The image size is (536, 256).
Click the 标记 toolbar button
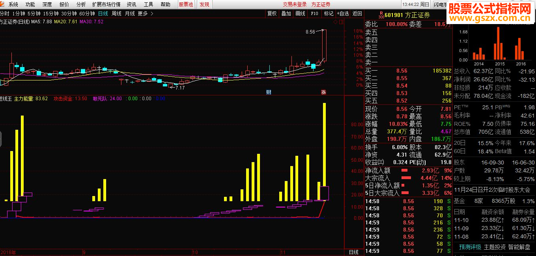329,13
